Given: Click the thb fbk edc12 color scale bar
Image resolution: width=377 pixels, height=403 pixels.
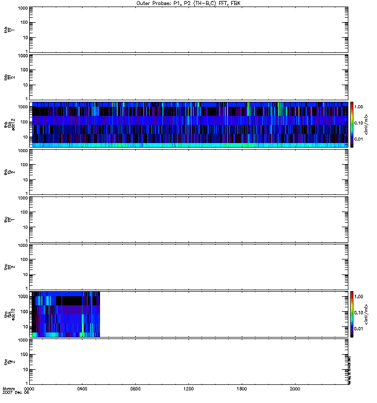Looking at the screenshot, I should (352, 124).
